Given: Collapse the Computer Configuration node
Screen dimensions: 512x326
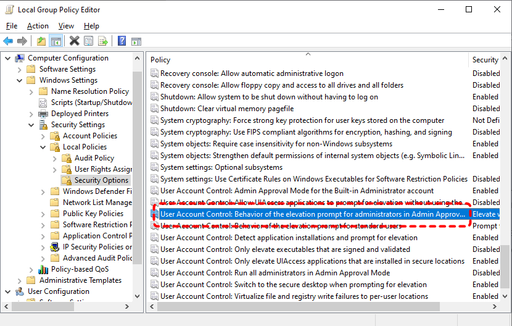Looking at the screenshot, I should point(7,58).
